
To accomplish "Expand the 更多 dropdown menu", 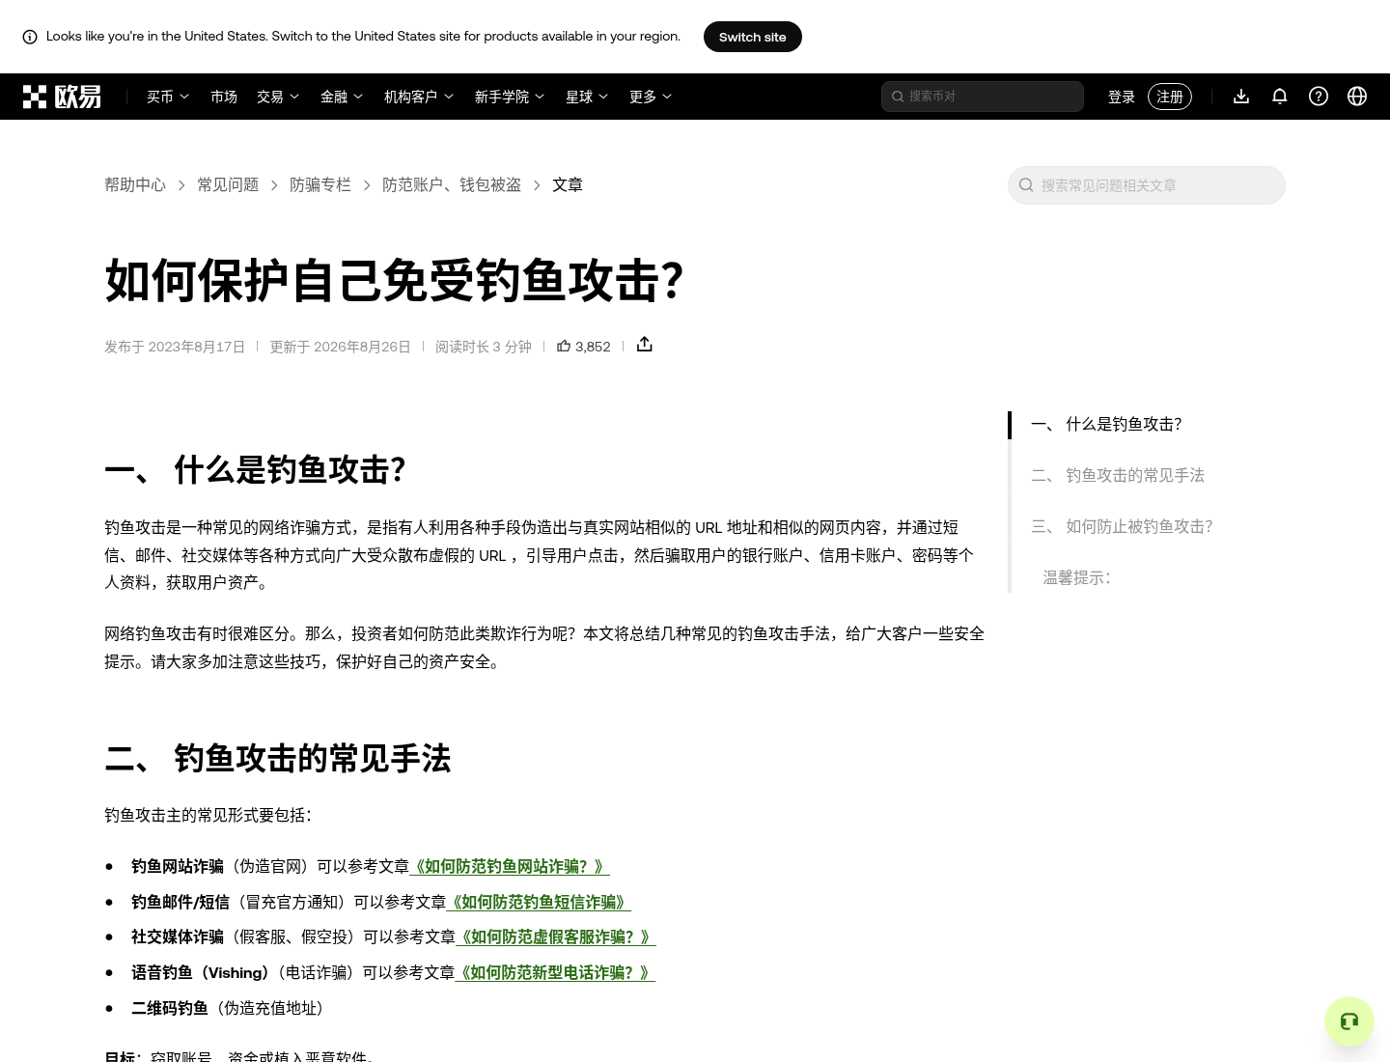I will 651,97.
